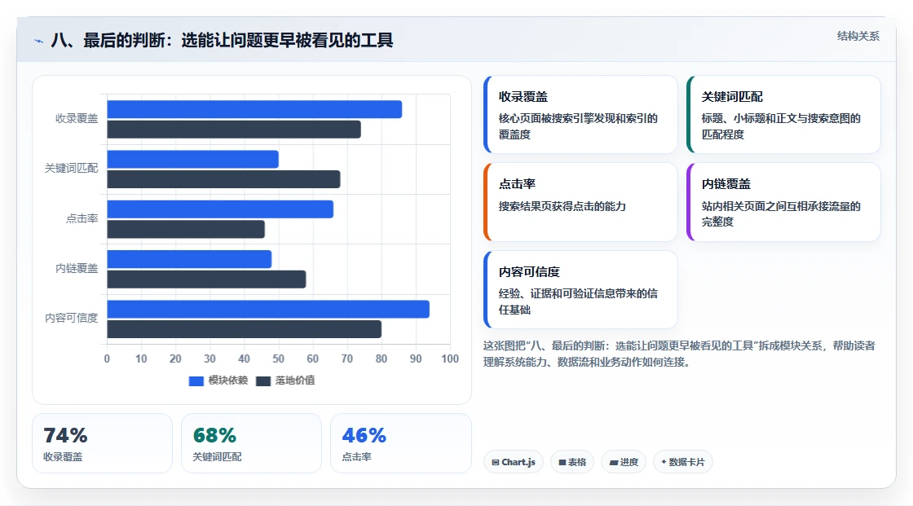
Task: Click the 68% 关键词匹配 stat card
Action: pyautogui.click(x=252, y=443)
